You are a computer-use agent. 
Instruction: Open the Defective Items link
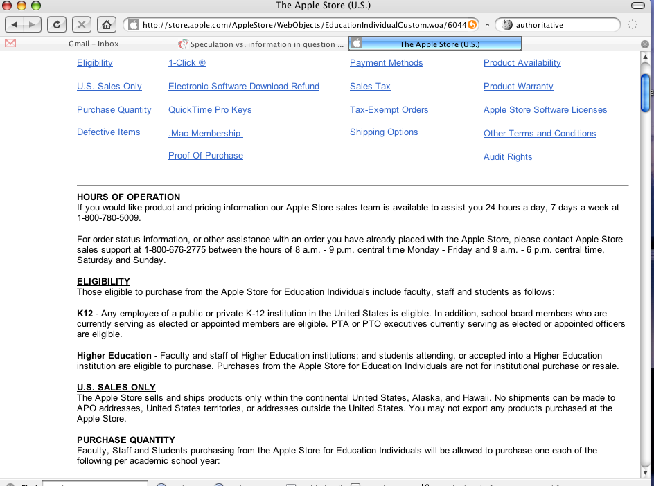pos(109,132)
